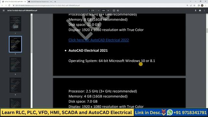Switch to the AutoCAD Electrical Toolset tab

40,2
